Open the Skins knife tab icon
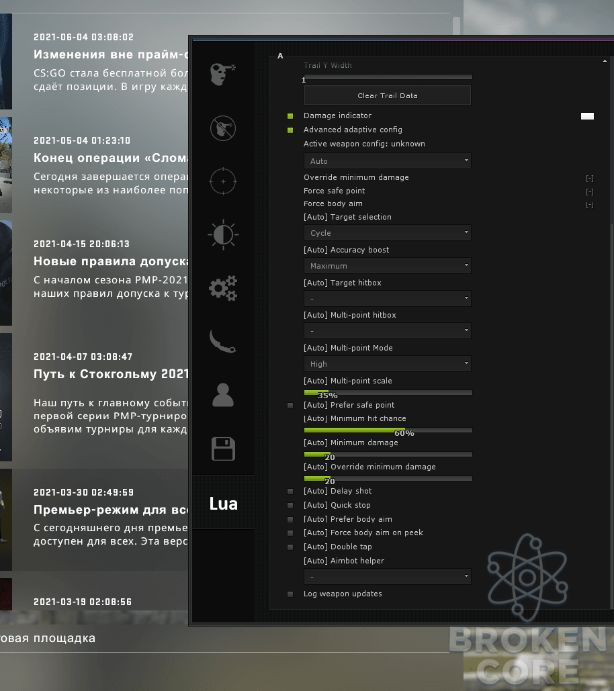 pyautogui.click(x=223, y=341)
